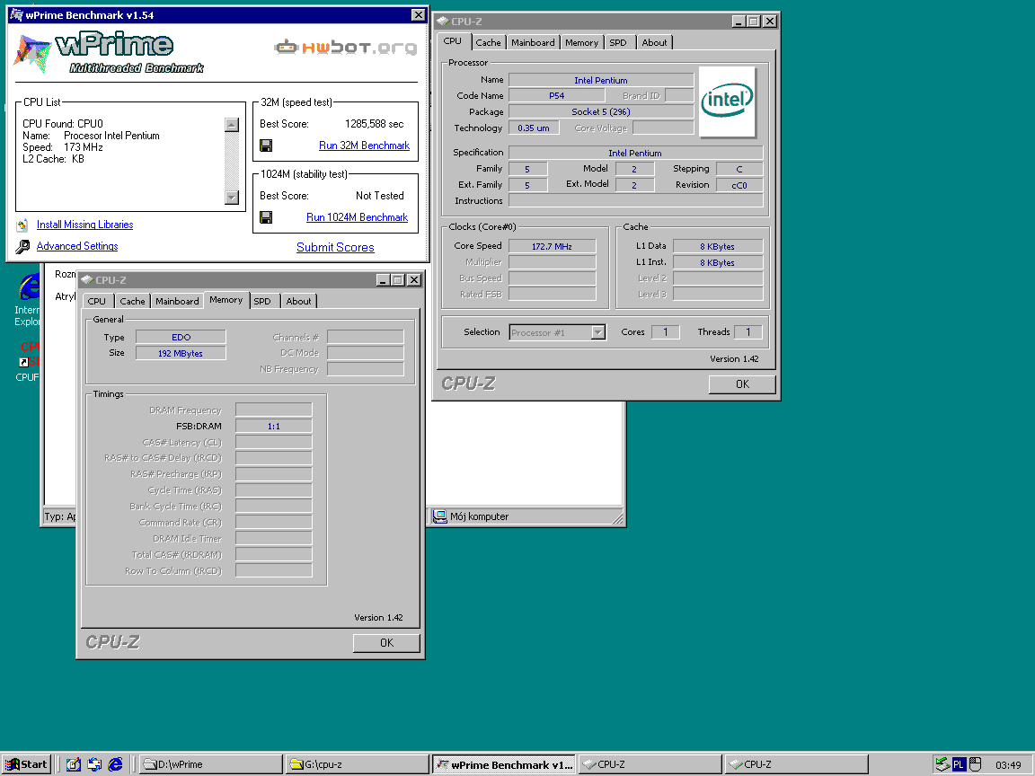Select Mainboard tab in right CPU-Z window

pos(534,42)
